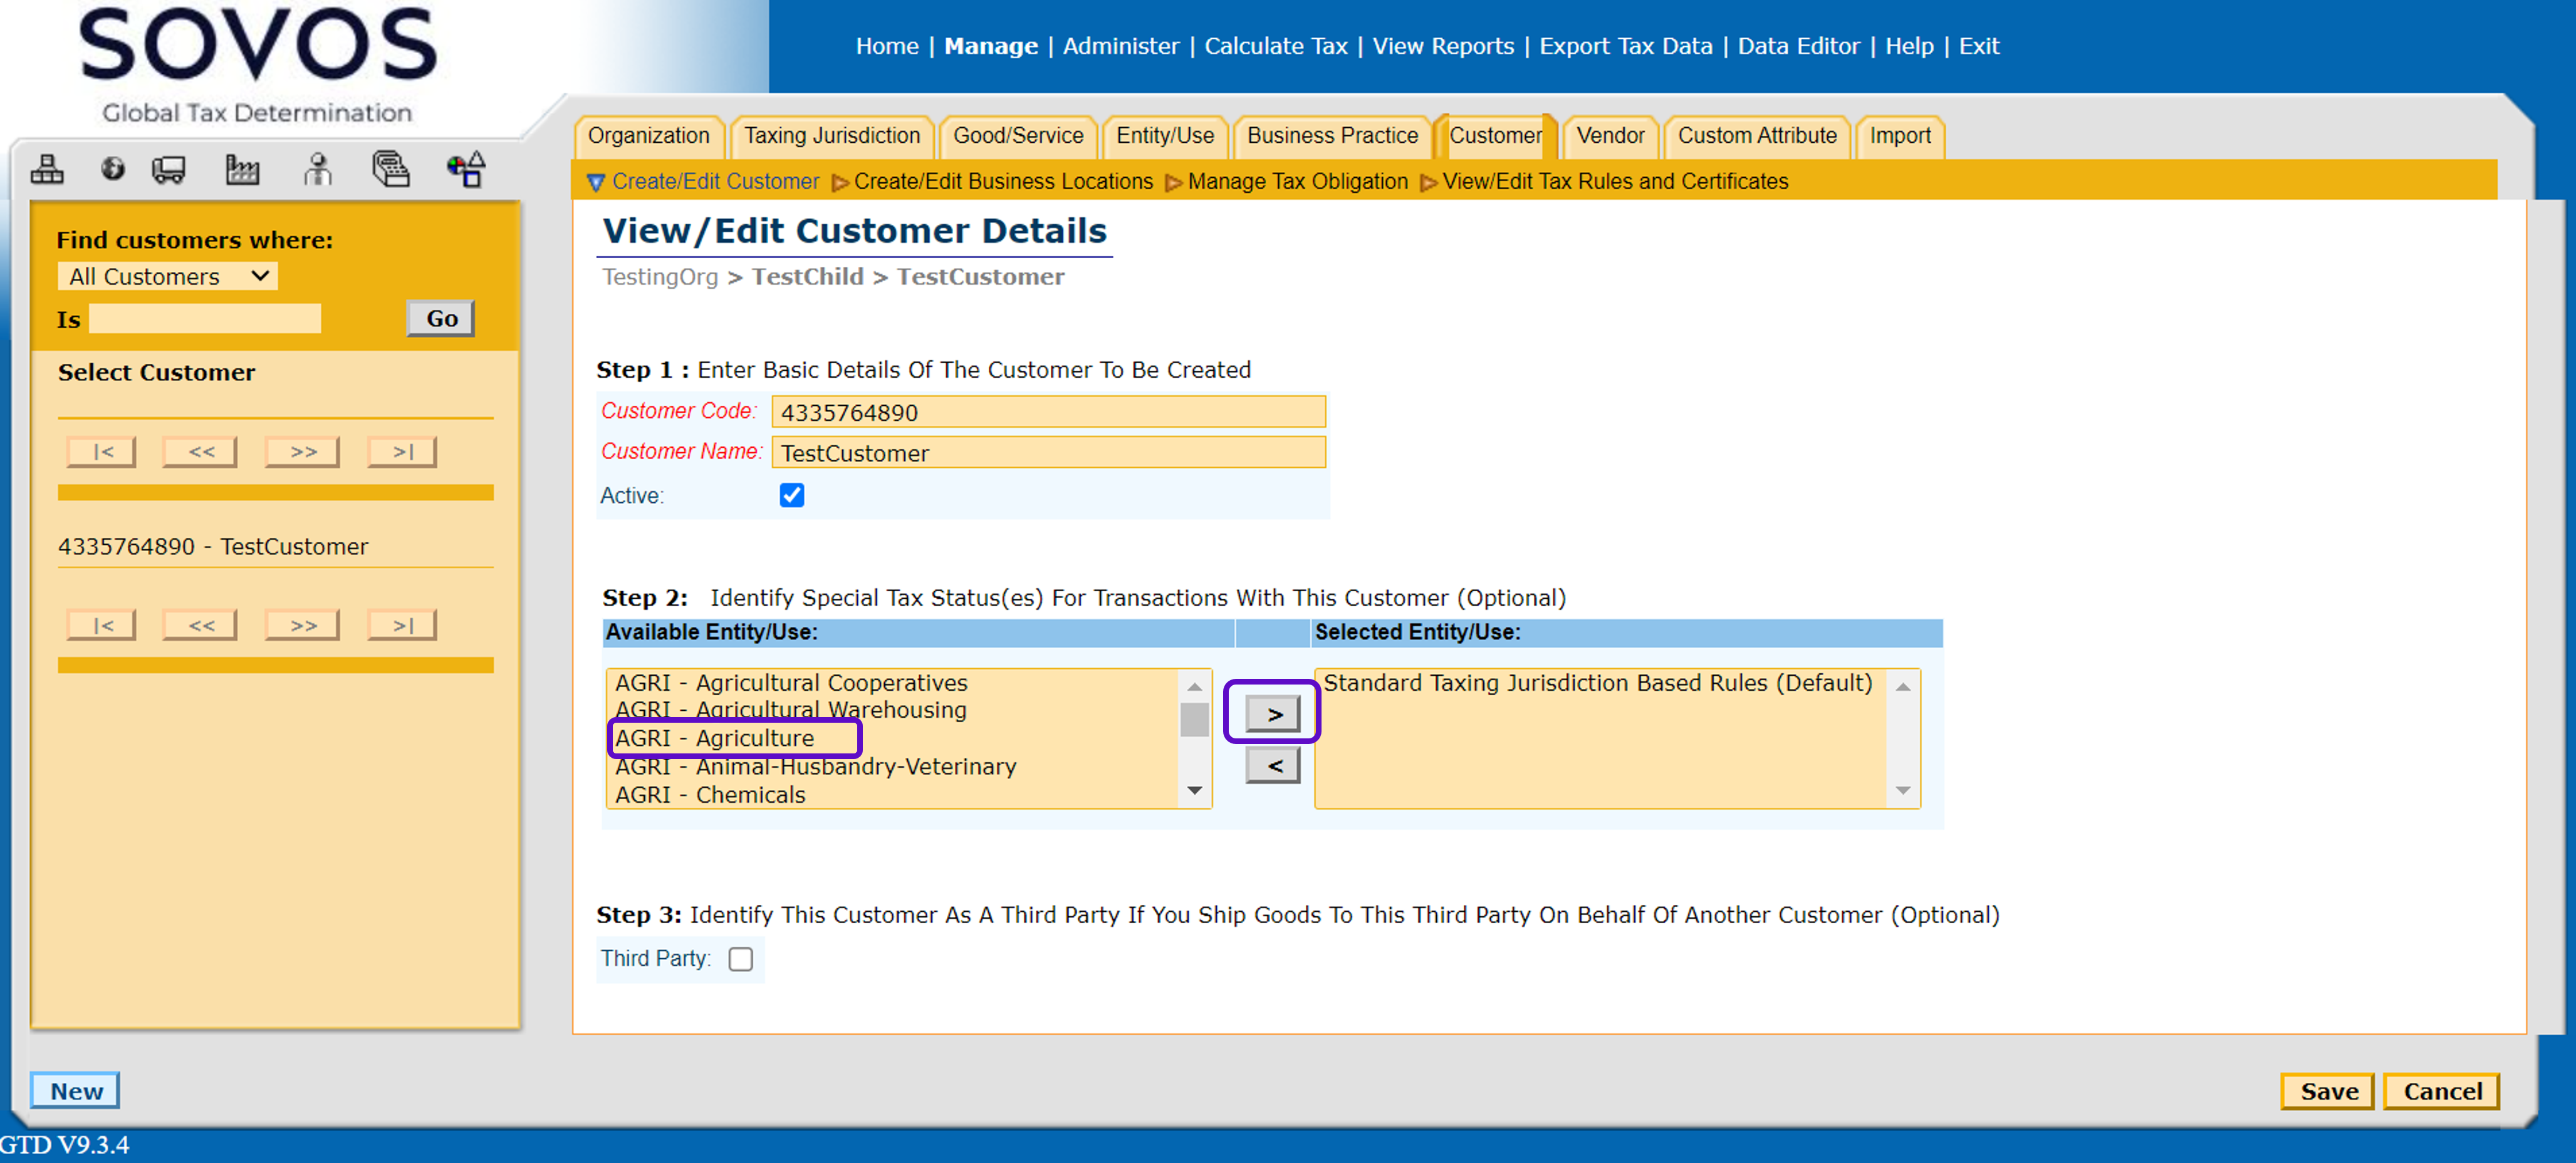Click the cash register icon
Screen dimensions: 2576x1163
pyautogui.click(x=391, y=169)
